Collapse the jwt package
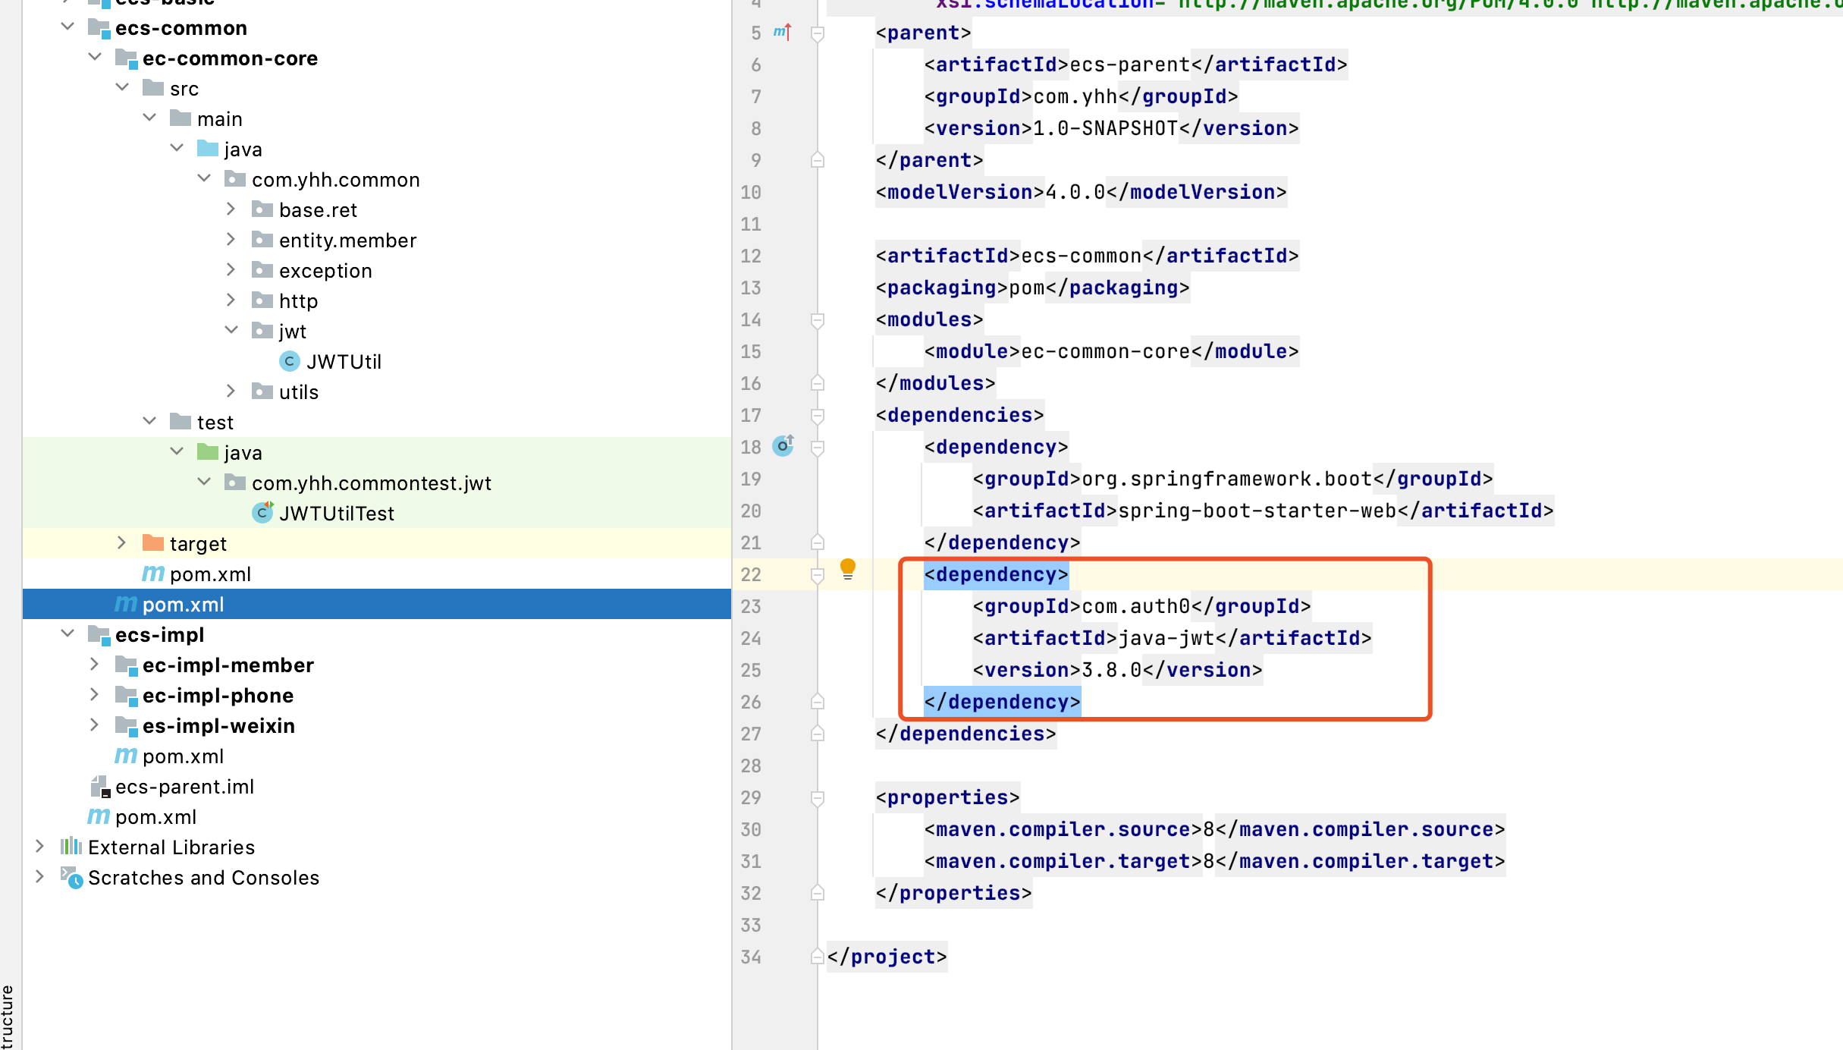Screen dimensions: 1843x1050 (231, 331)
